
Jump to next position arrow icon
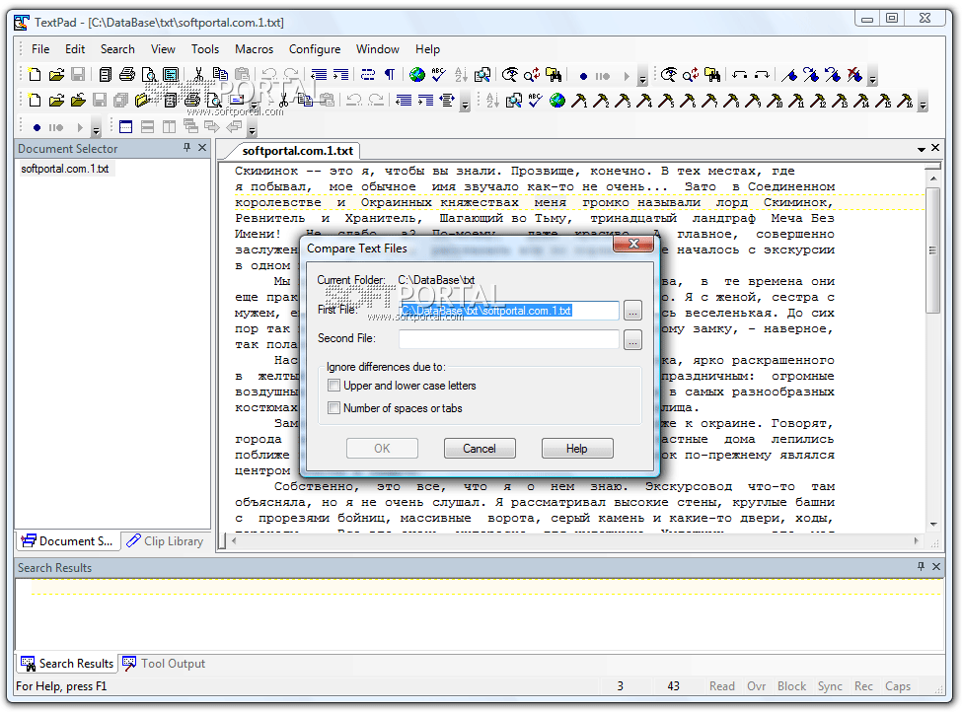(762, 75)
